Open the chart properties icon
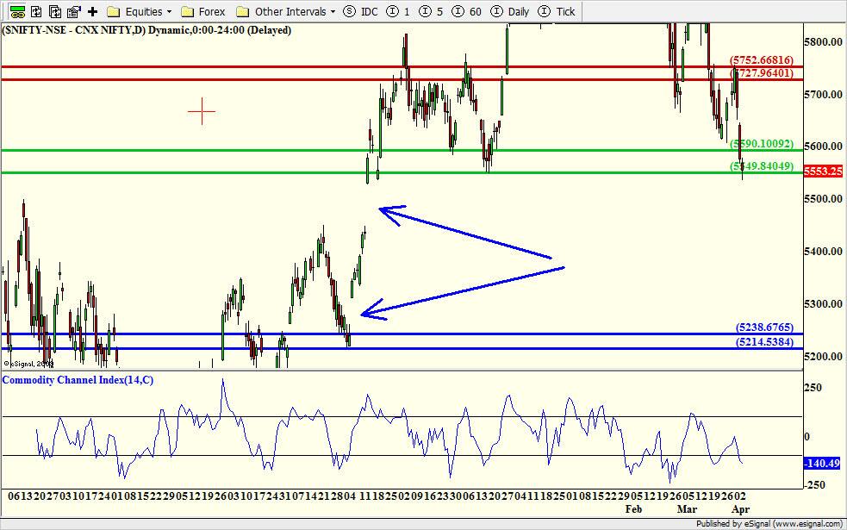Viewport: 847px width, 530px height. click(x=73, y=12)
